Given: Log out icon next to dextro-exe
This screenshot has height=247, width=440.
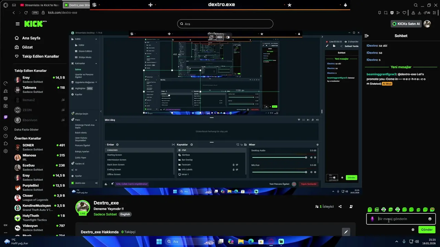Looking at the screenshot, I should click(x=96, y=183).
